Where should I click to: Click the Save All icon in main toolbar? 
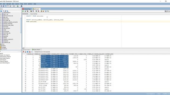point(3,6)
